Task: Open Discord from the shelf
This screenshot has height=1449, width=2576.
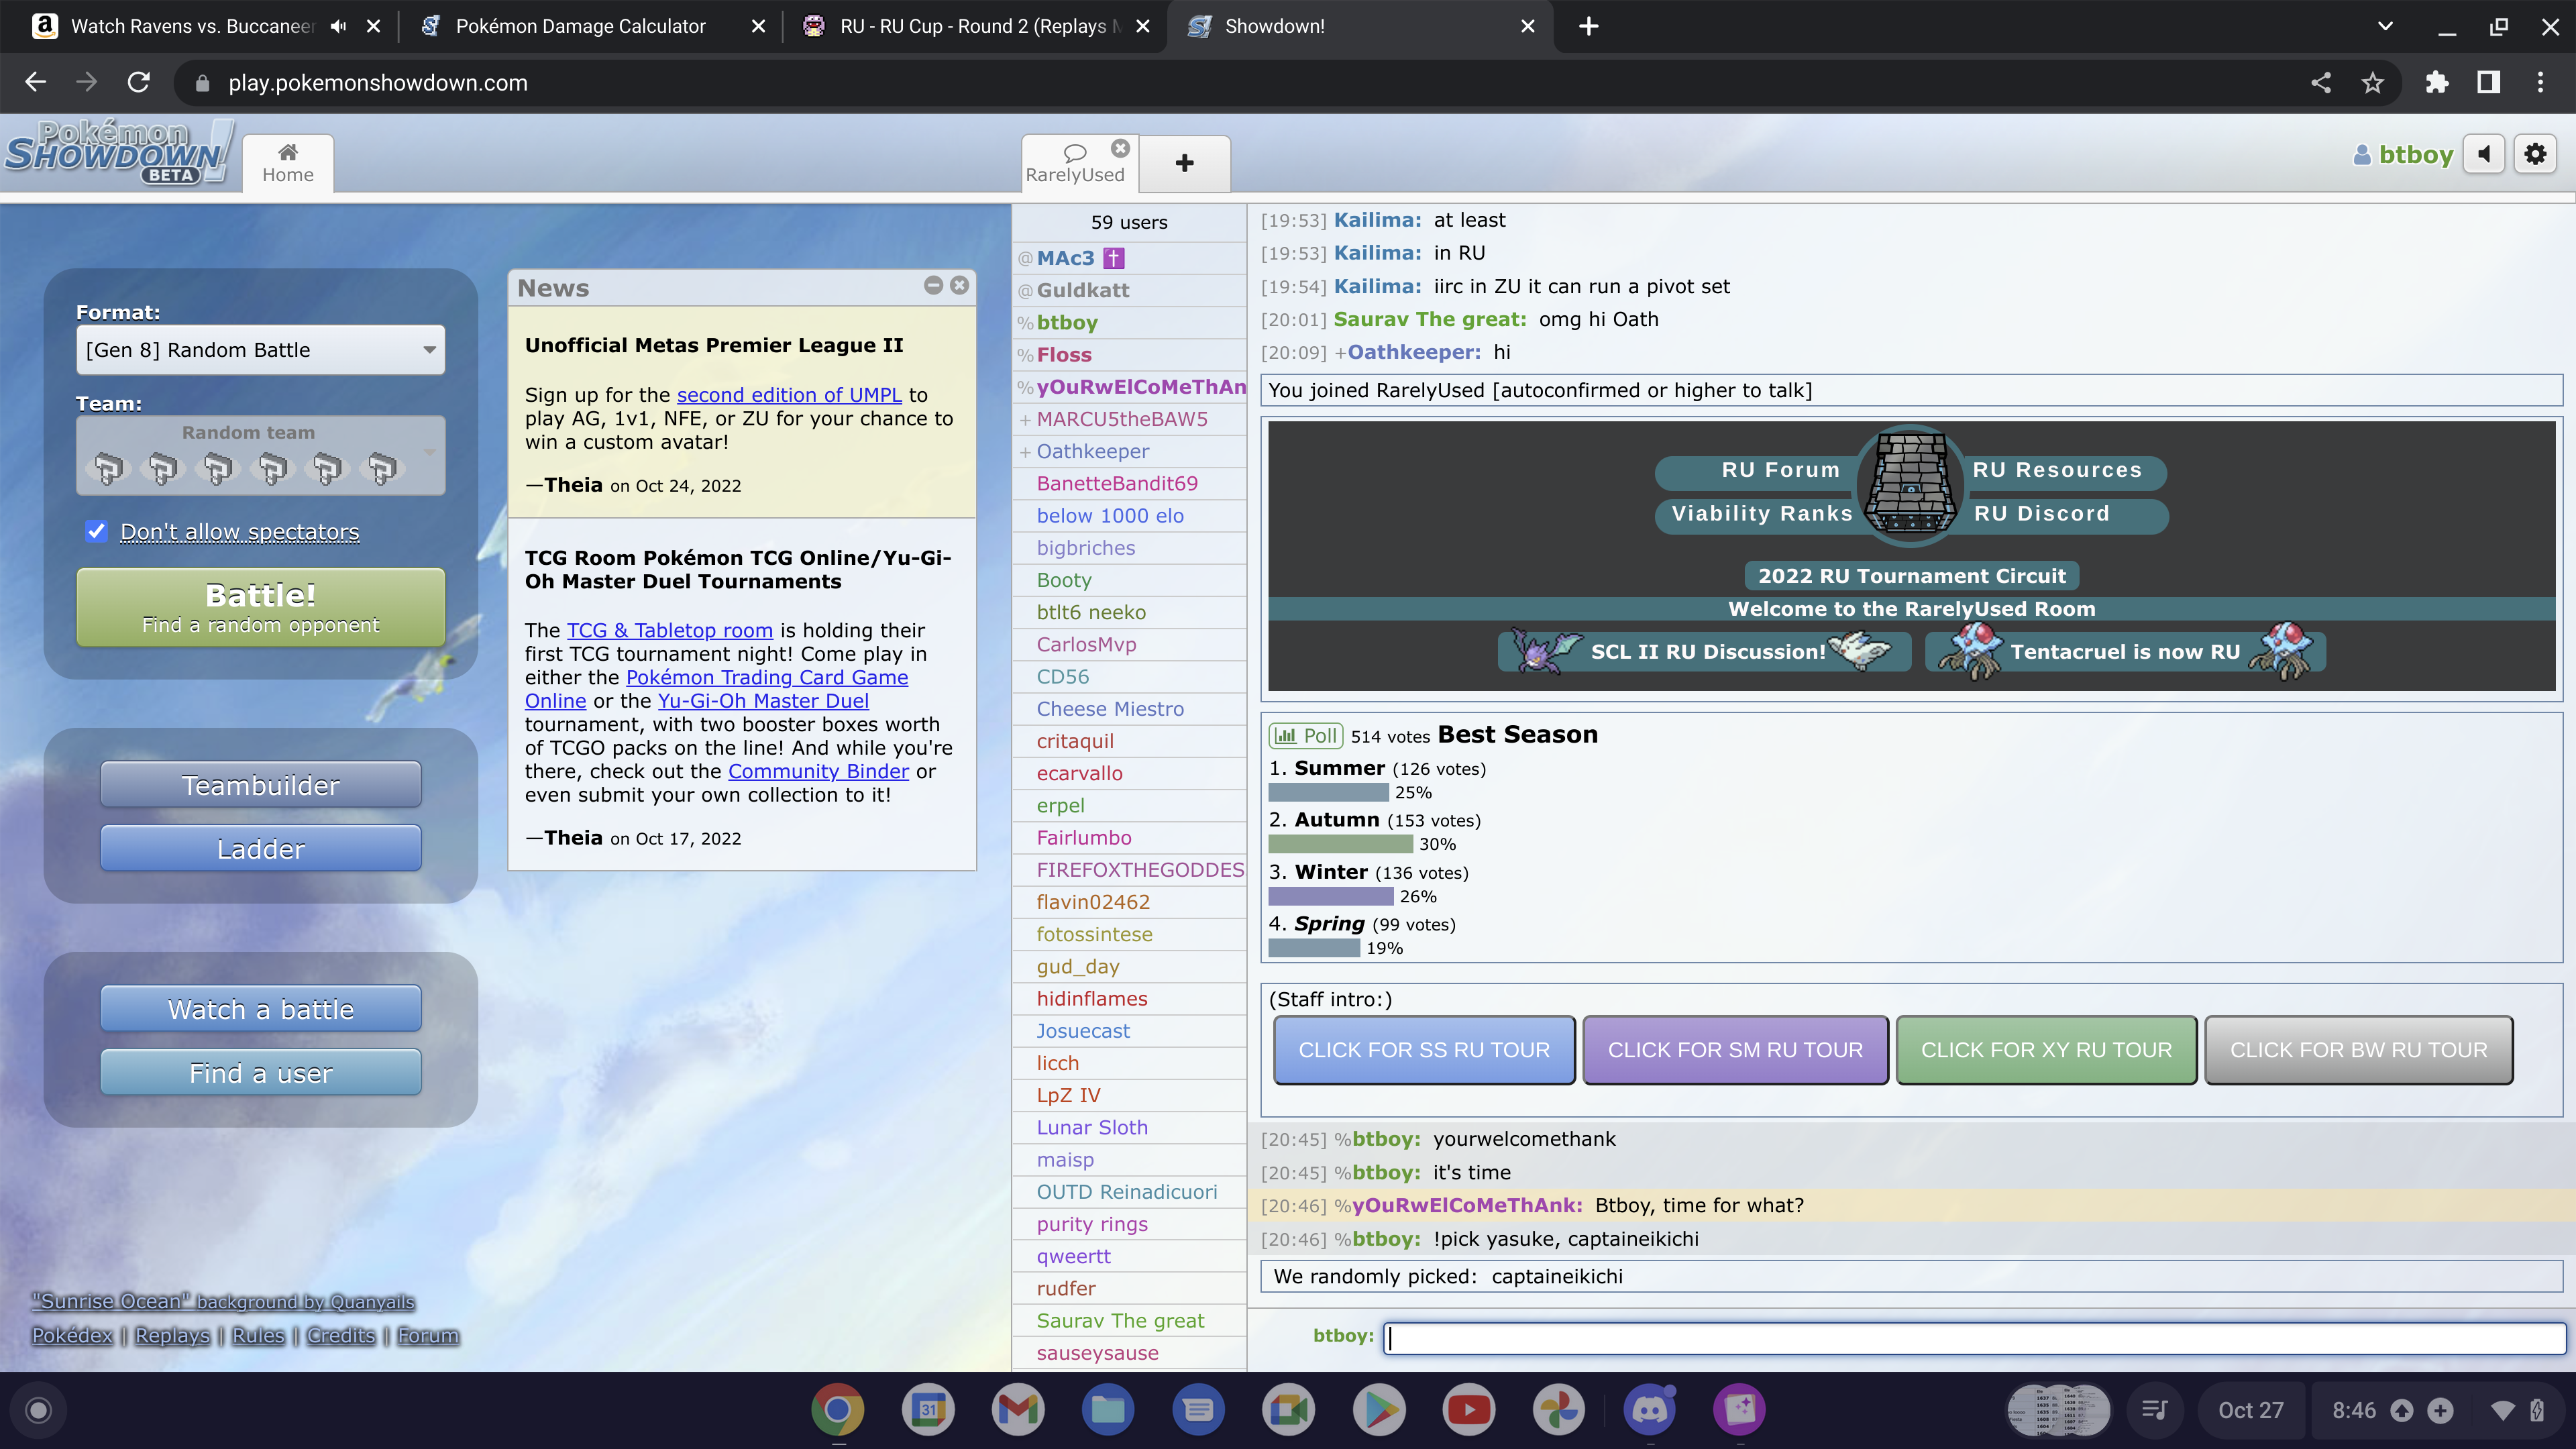Action: 1650,1410
